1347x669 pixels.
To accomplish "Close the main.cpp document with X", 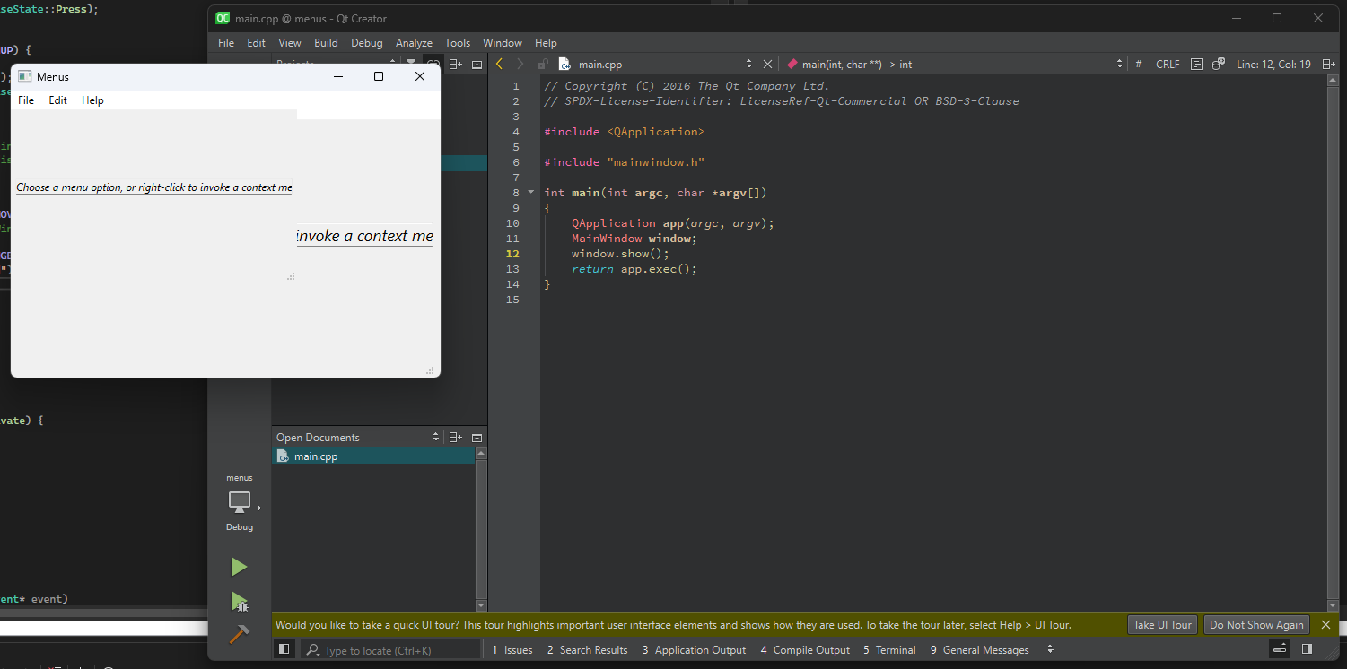I will click(x=767, y=64).
